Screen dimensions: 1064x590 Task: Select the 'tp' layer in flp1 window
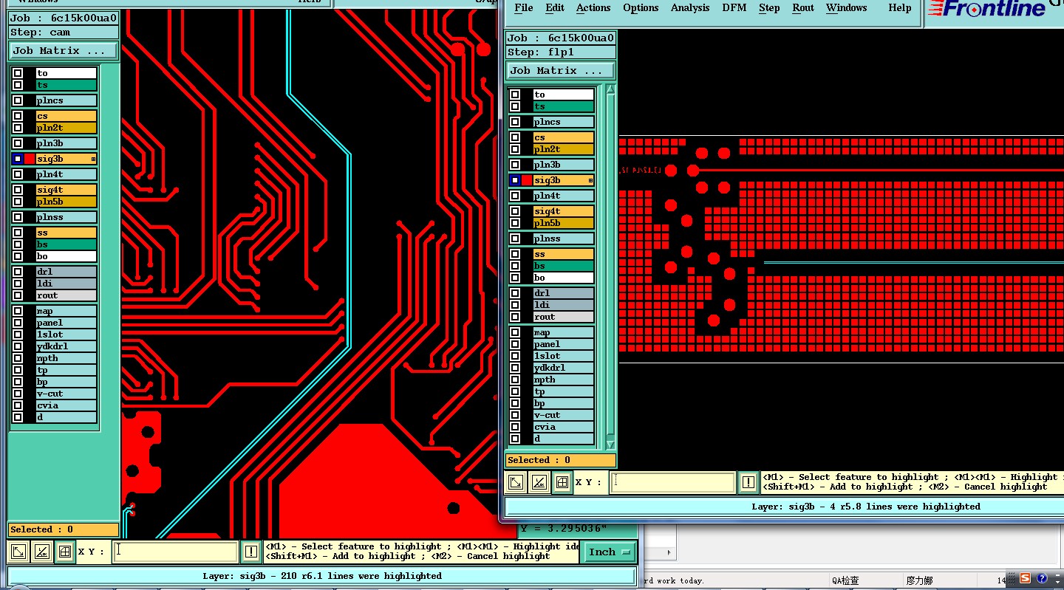[564, 391]
